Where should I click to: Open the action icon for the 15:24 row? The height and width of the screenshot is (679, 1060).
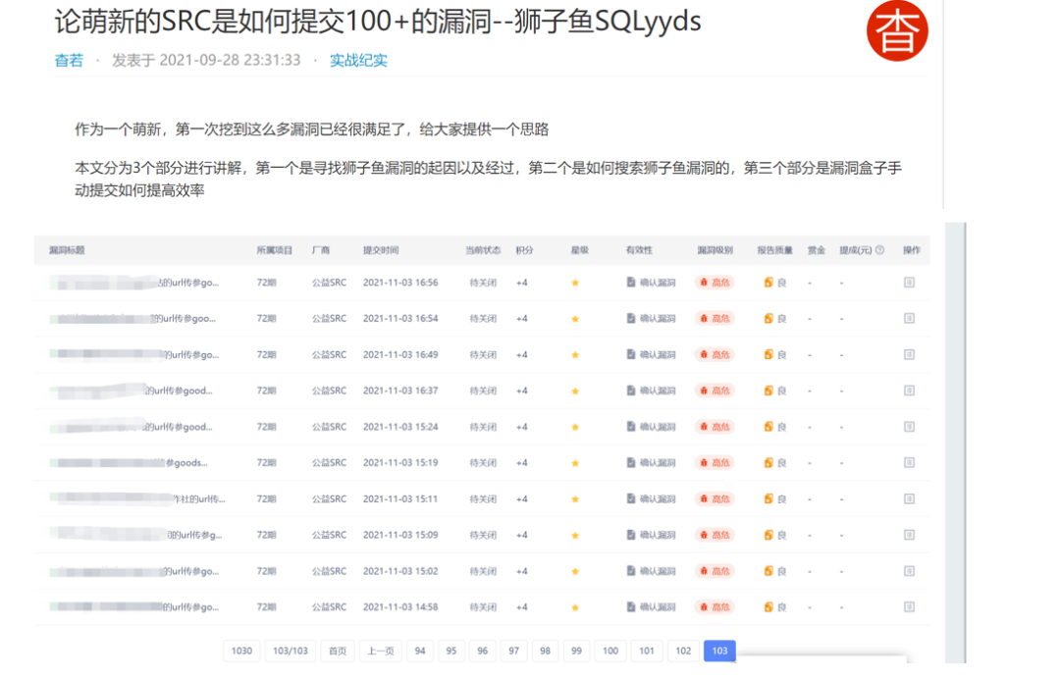tap(909, 427)
